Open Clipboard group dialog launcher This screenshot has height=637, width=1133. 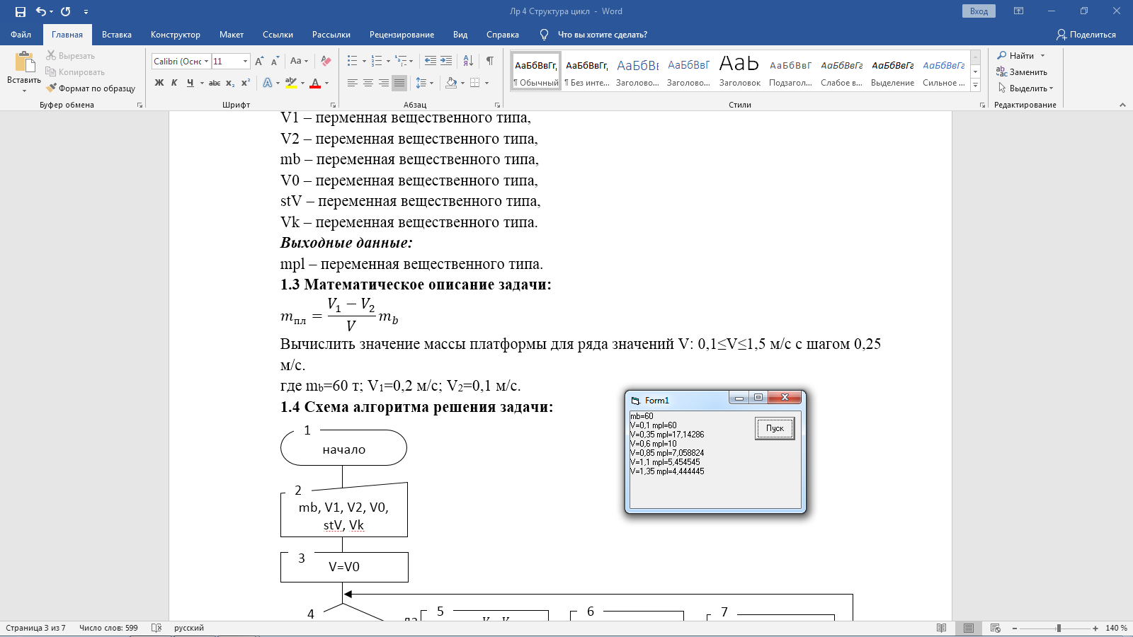(x=140, y=105)
